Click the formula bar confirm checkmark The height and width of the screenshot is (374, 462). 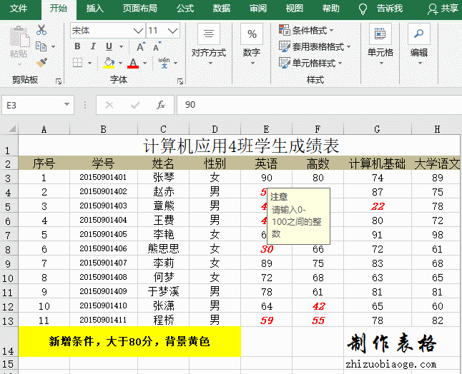click(135, 105)
